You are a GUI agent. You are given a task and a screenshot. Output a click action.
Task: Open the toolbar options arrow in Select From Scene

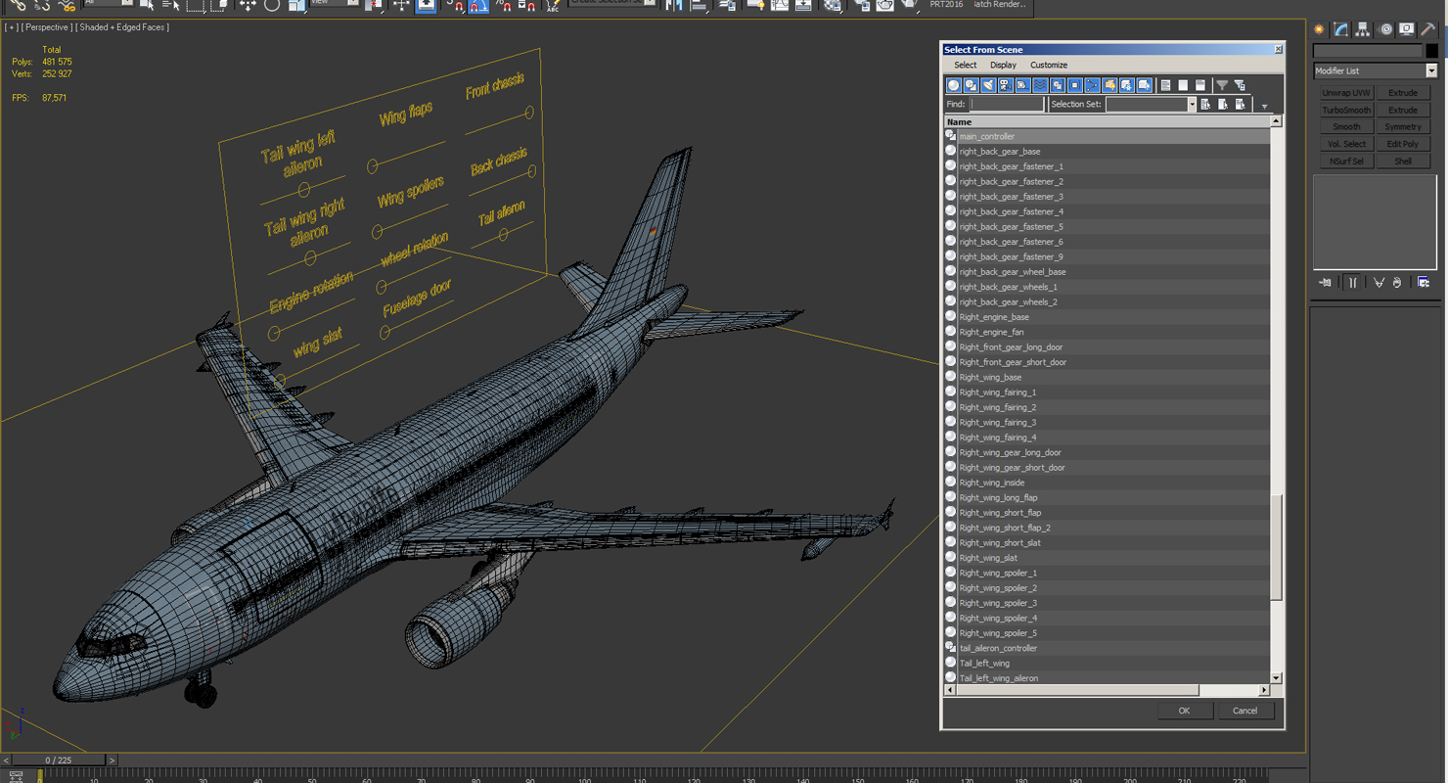pos(1264,106)
